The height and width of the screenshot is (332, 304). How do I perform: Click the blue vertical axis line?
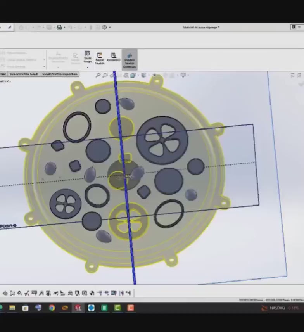[125, 178]
